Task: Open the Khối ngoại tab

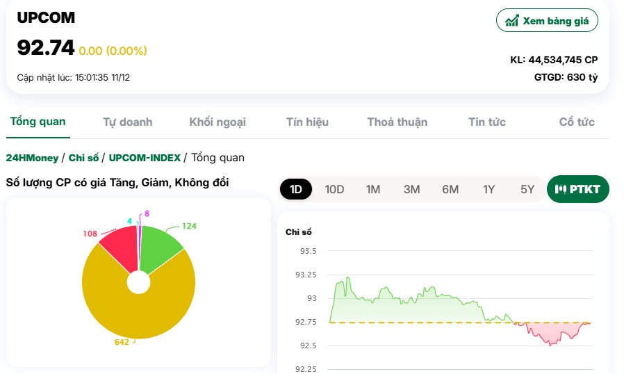Action: (x=217, y=122)
